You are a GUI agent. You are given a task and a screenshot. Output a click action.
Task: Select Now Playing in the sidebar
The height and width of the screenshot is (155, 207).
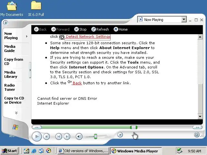pyautogui.click(x=11, y=36)
